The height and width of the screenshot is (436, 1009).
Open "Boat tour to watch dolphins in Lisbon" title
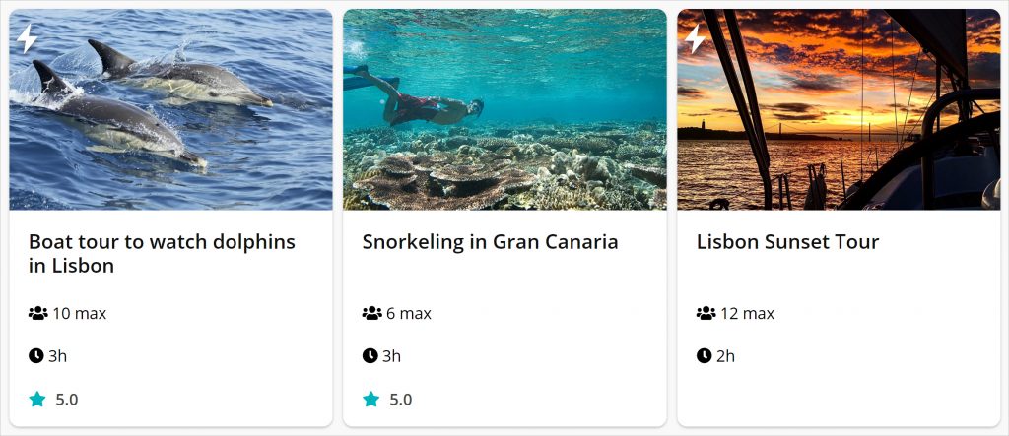pos(162,254)
